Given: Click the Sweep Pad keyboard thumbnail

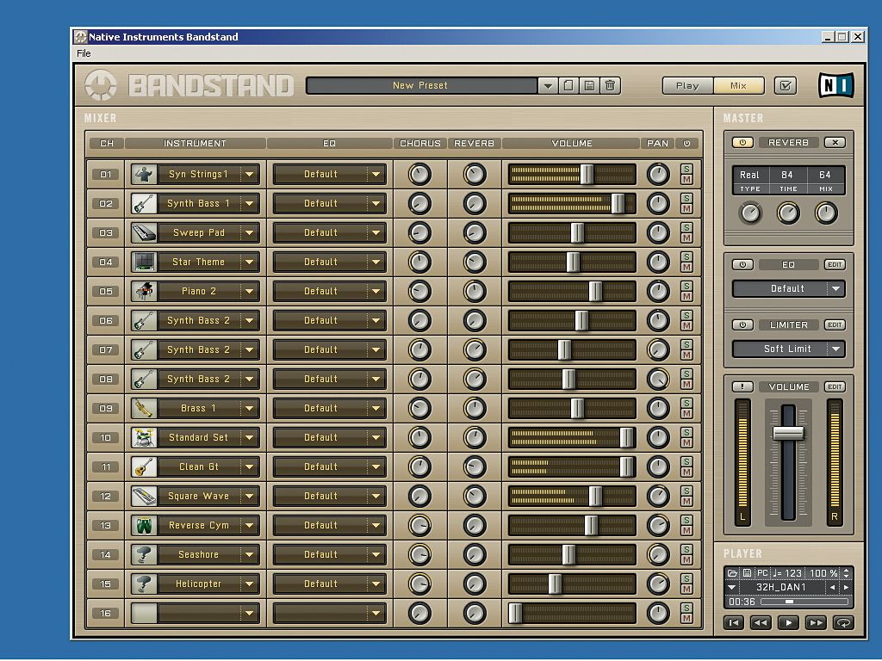Looking at the screenshot, I should click(144, 232).
